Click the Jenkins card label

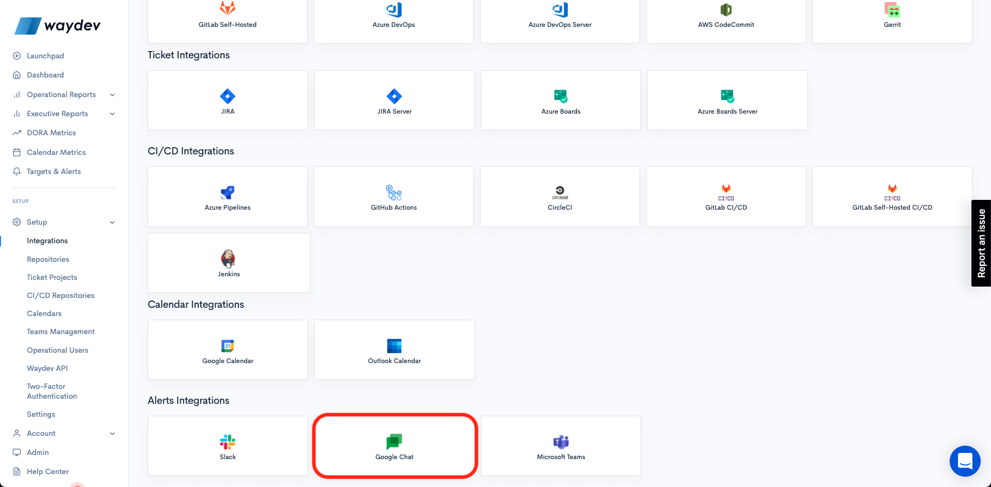[229, 274]
